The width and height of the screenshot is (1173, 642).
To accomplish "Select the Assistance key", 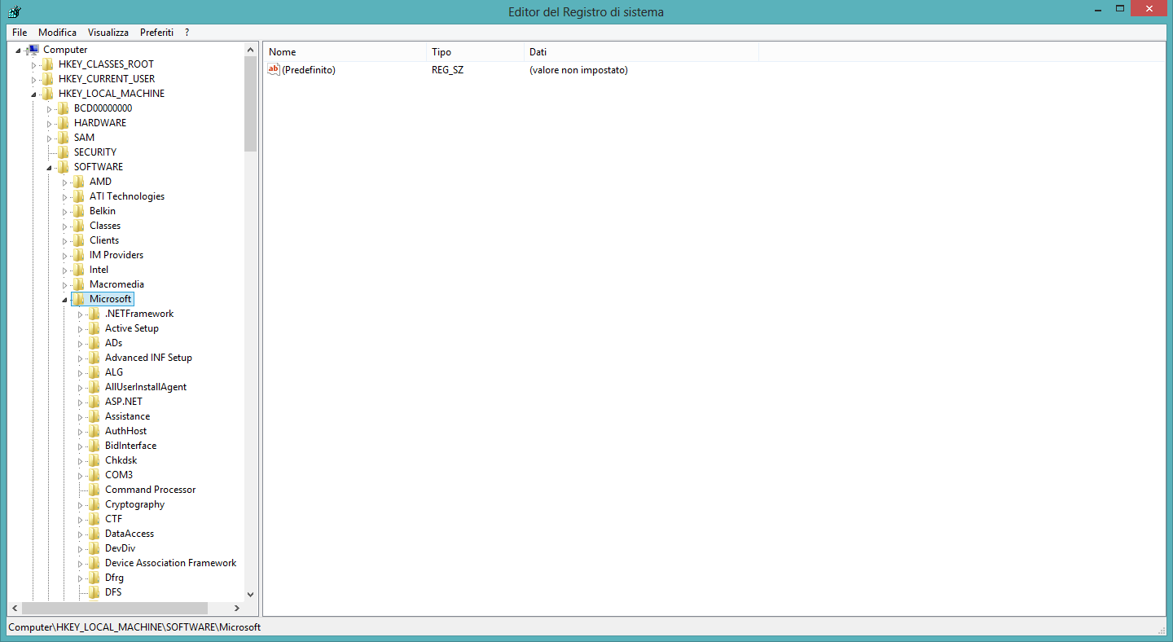I will click(x=127, y=416).
